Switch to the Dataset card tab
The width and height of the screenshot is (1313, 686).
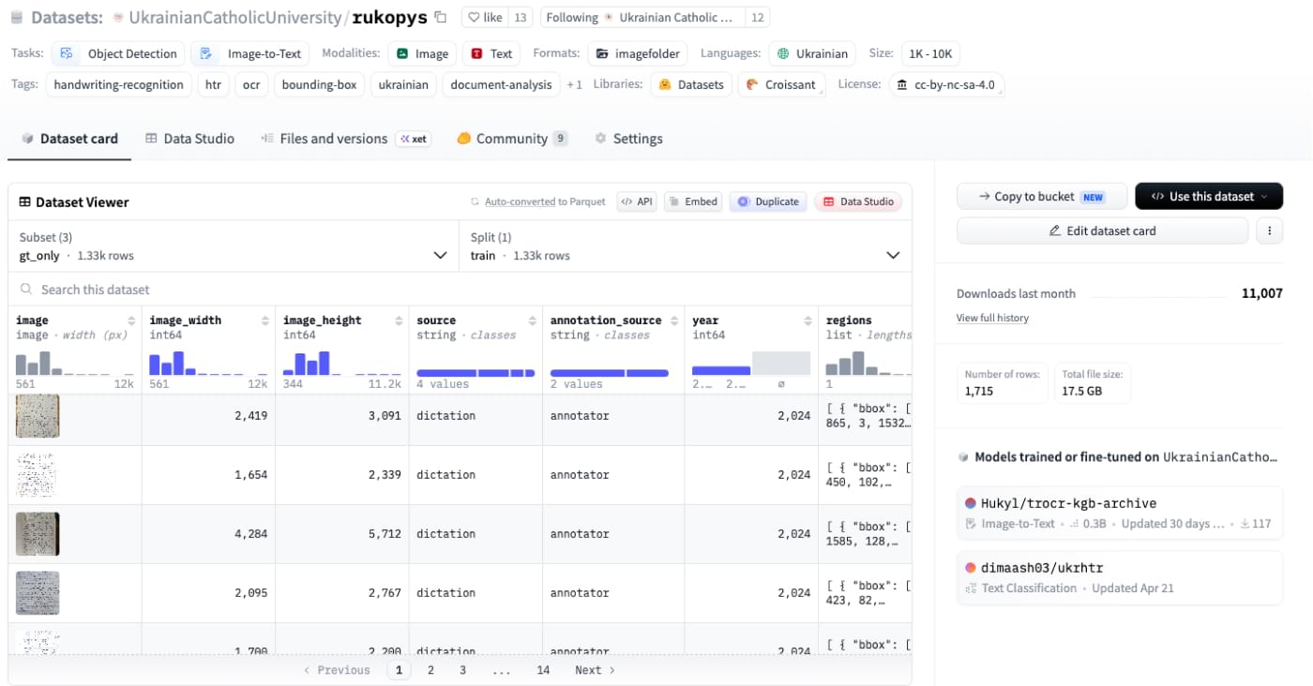pyautogui.click(x=69, y=139)
